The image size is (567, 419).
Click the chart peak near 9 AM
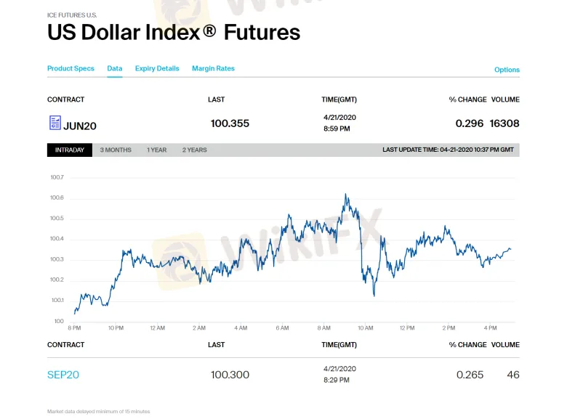[345, 195]
